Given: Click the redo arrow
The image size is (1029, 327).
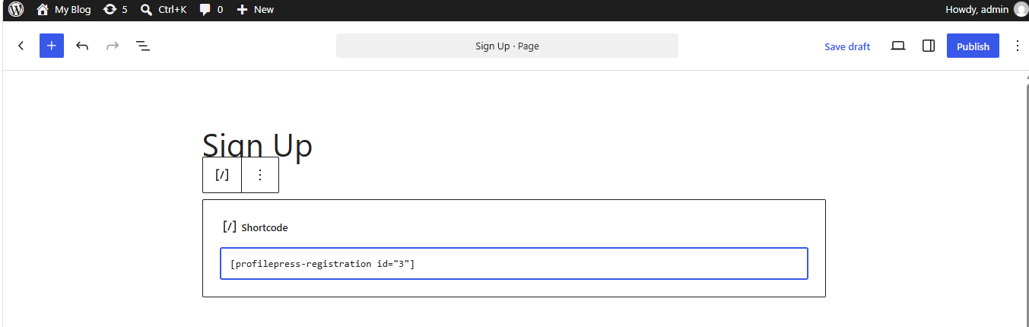Looking at the screenshot, I should coord(113,46).
